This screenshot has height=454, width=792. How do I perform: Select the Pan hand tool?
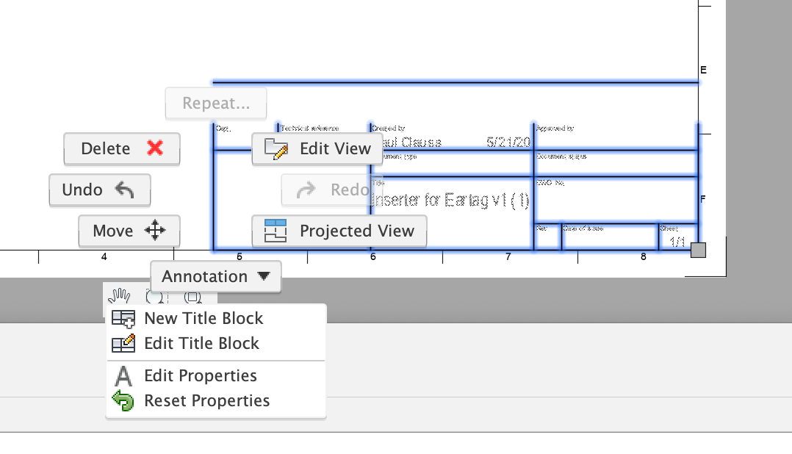(118, 296)
